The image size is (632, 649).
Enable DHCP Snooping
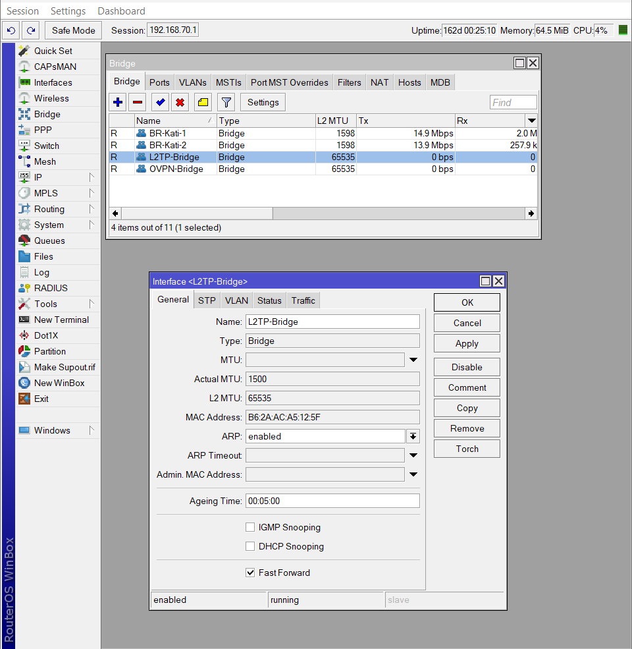click(250, 546)
